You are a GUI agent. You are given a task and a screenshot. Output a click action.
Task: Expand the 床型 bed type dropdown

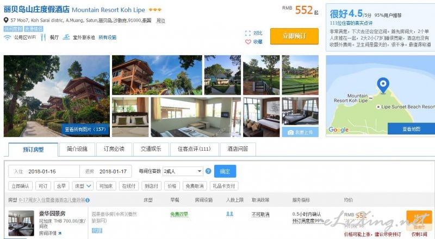coord(83,186)
